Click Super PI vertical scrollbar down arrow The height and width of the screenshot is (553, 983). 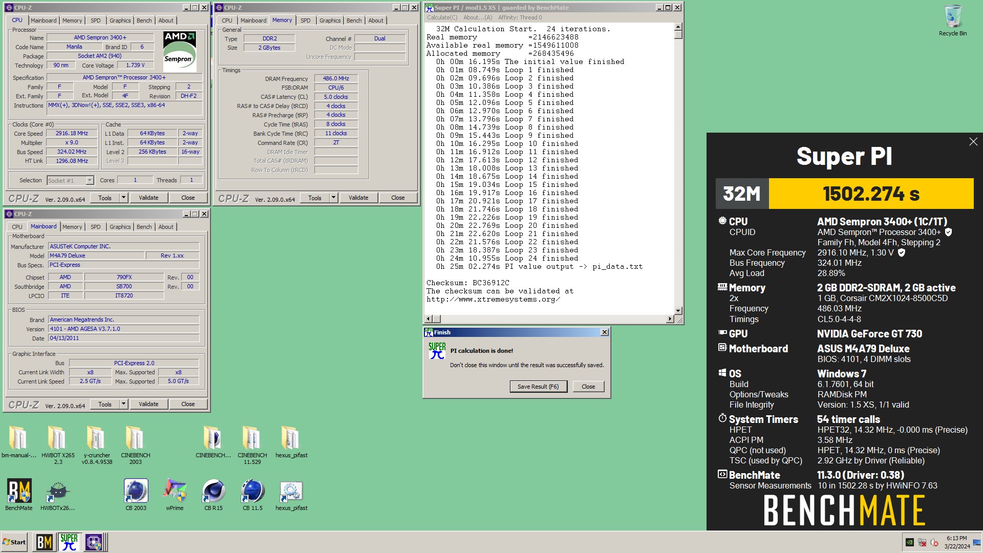click(678, 311)
